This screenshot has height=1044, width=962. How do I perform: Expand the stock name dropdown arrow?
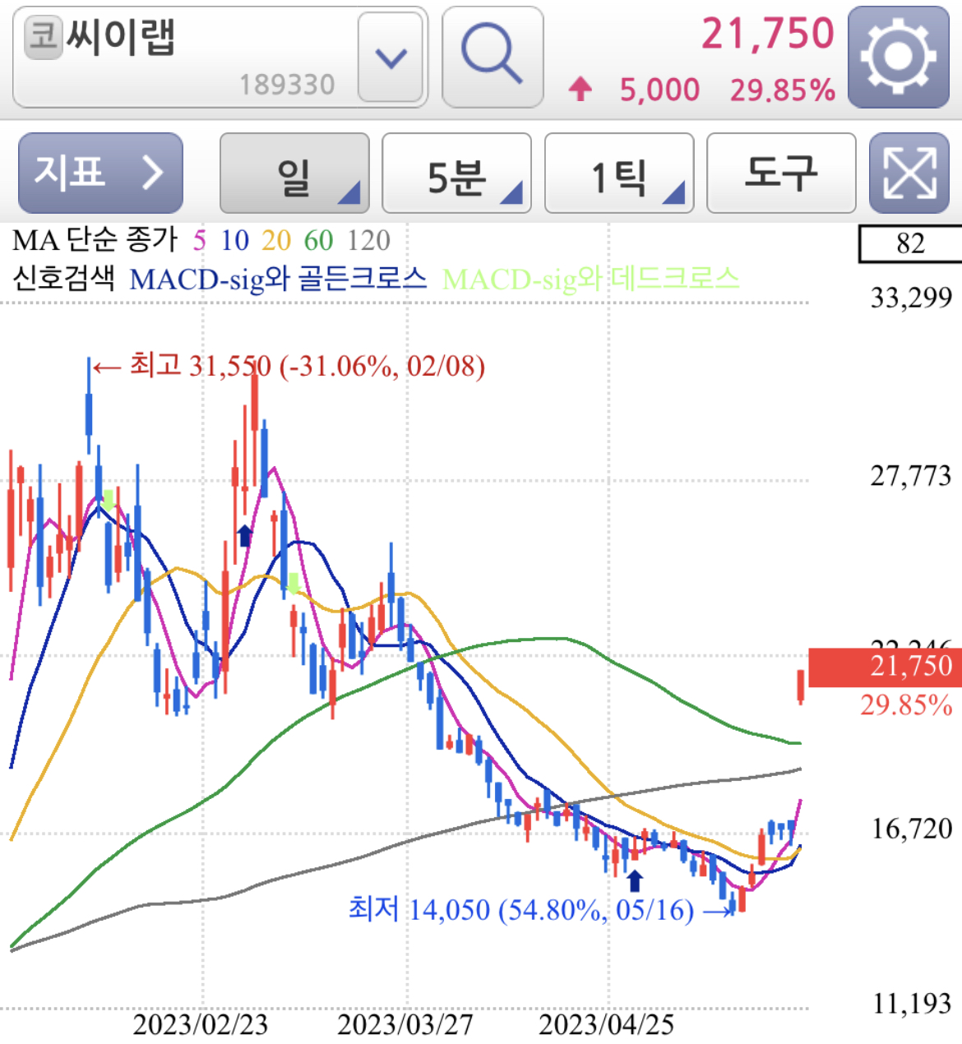[391, 58]
